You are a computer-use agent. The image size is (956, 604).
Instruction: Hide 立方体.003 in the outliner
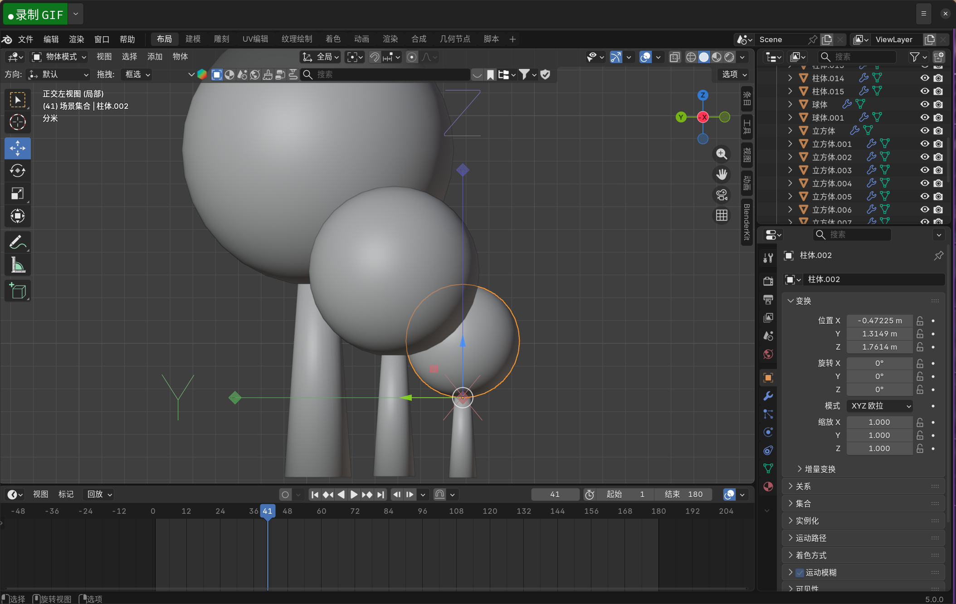(x=925, y=170)
